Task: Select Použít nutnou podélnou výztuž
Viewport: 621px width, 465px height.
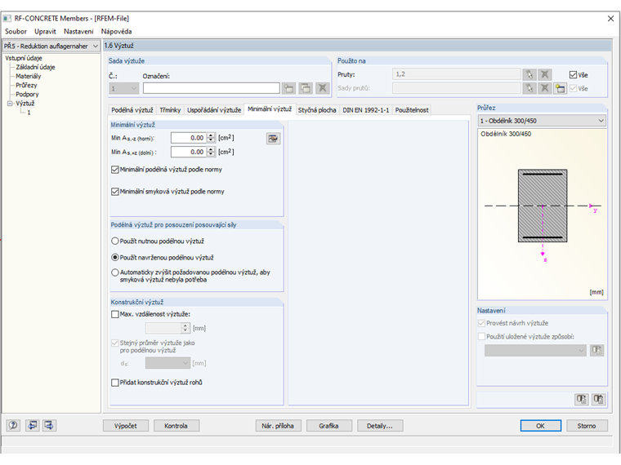Action: click(115, 241)
